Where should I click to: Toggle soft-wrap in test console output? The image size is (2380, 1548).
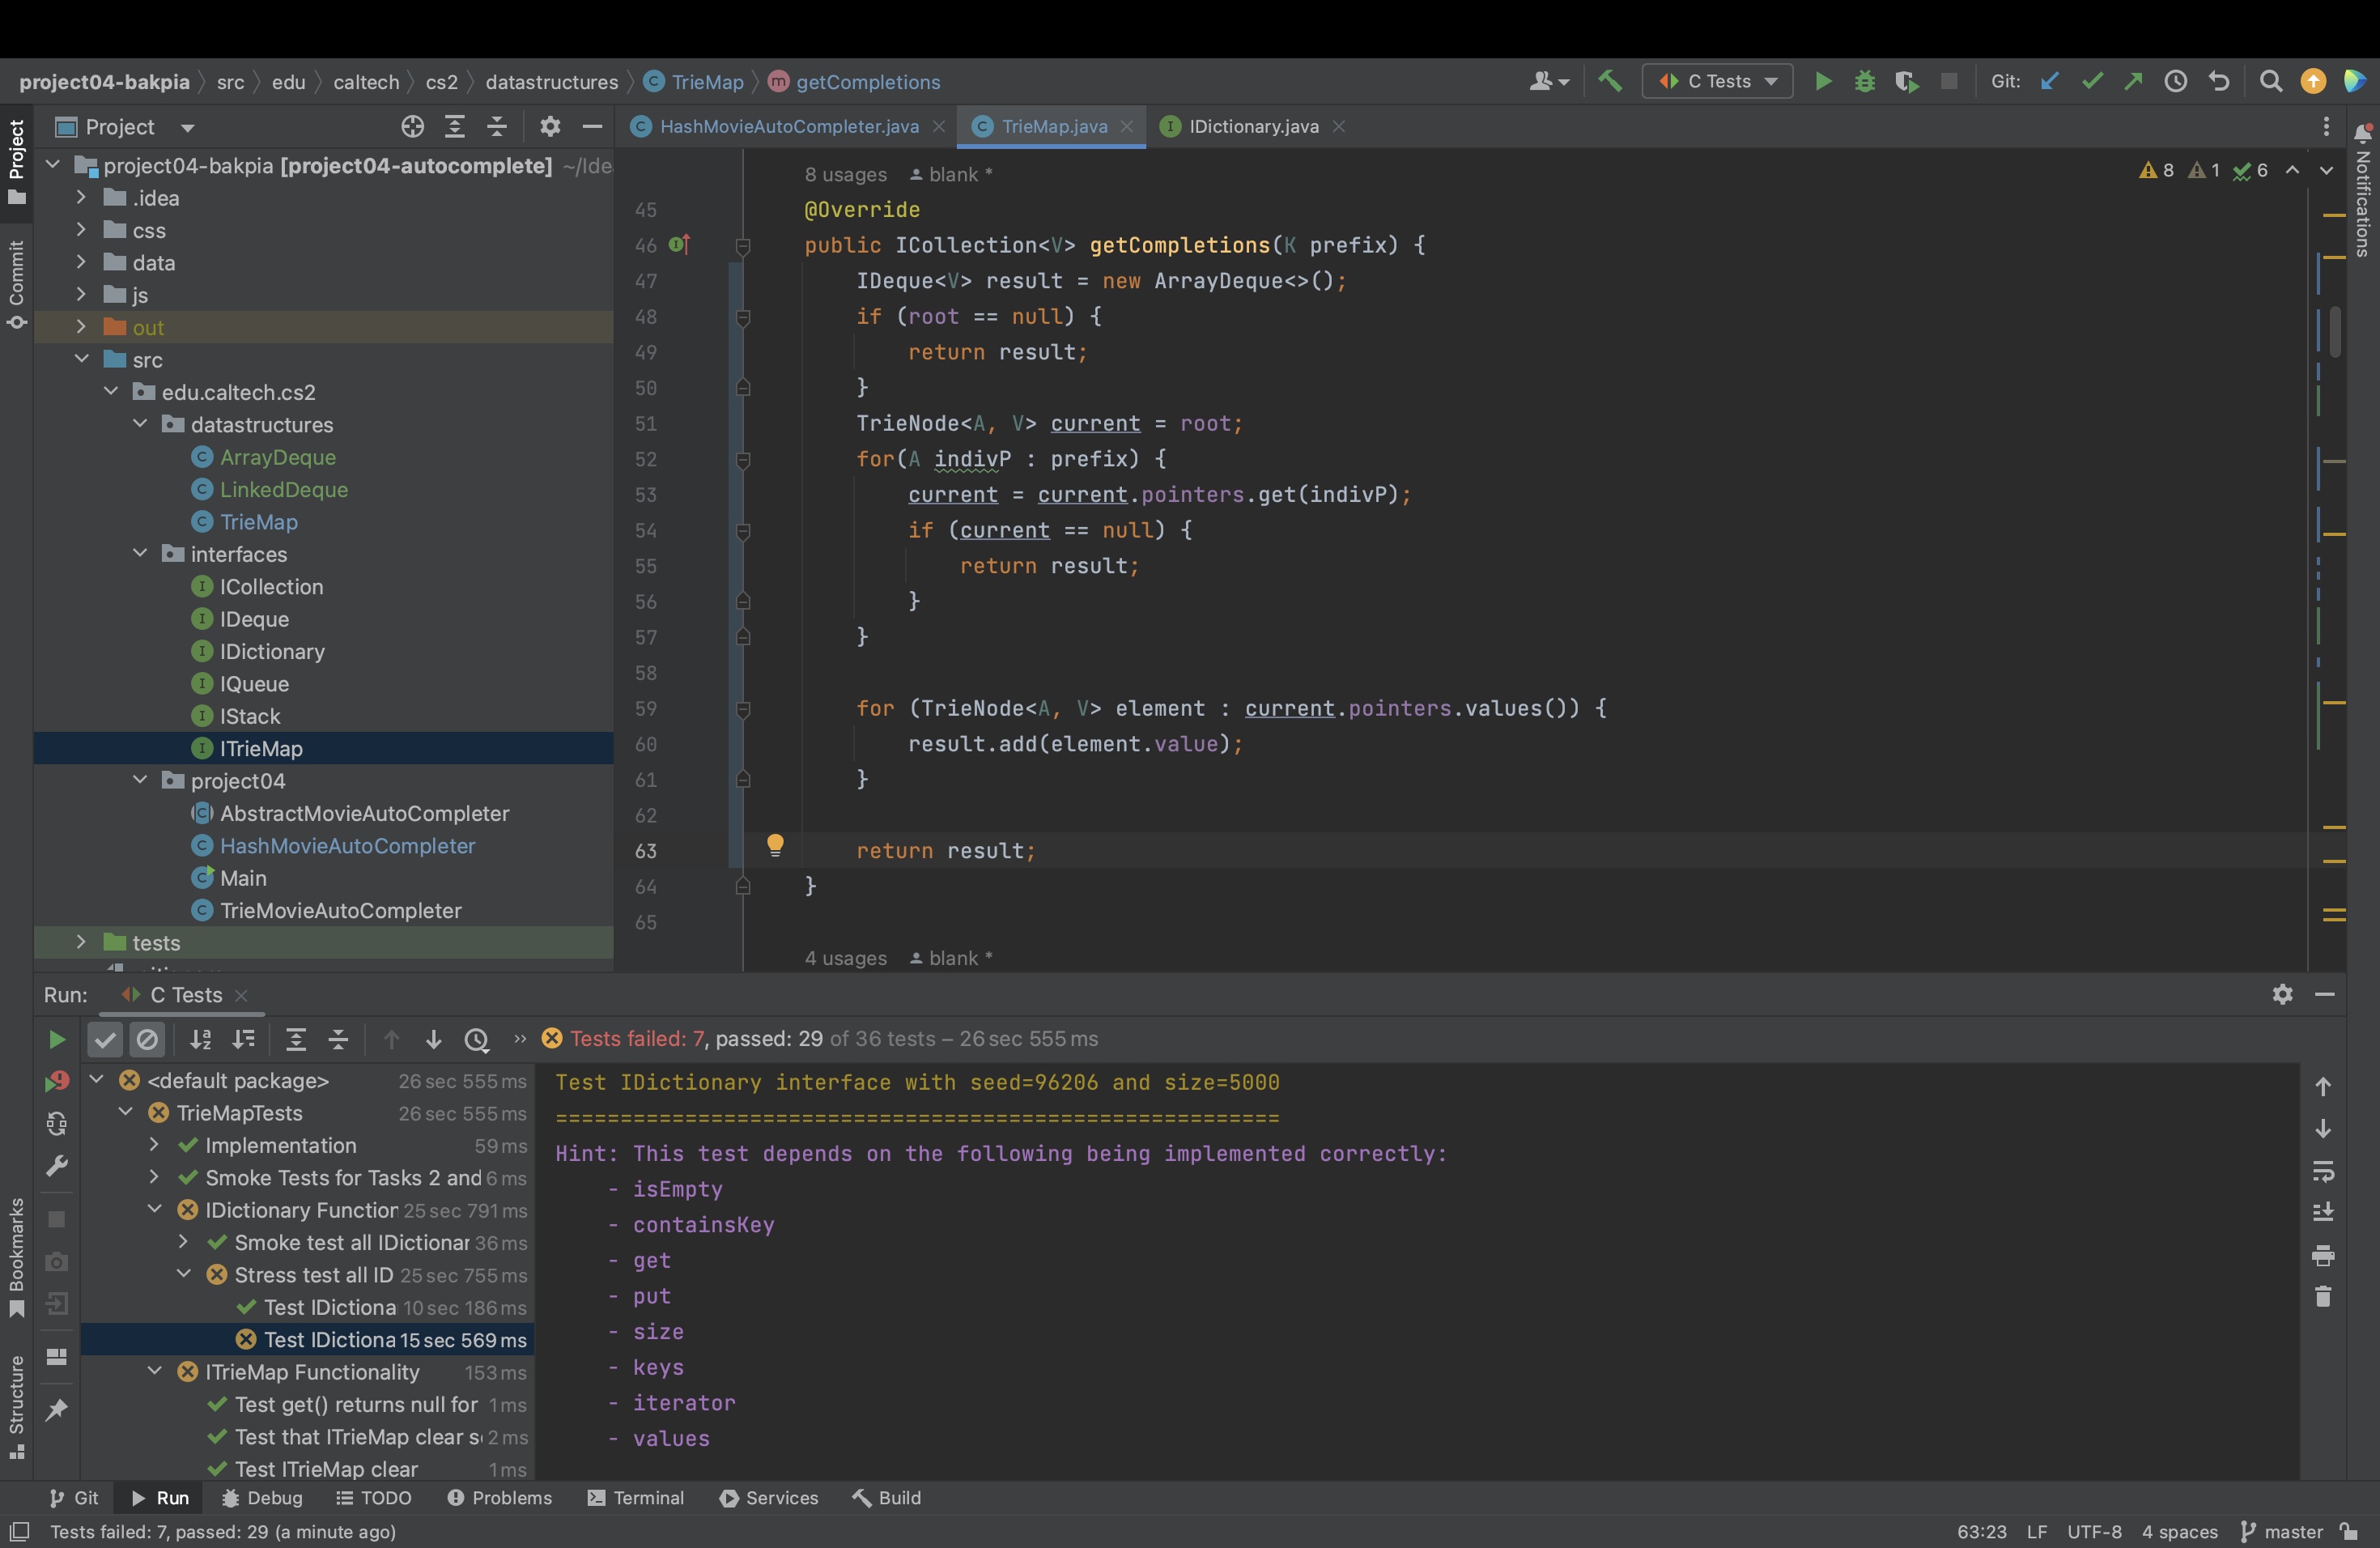pos(2323,1171)
